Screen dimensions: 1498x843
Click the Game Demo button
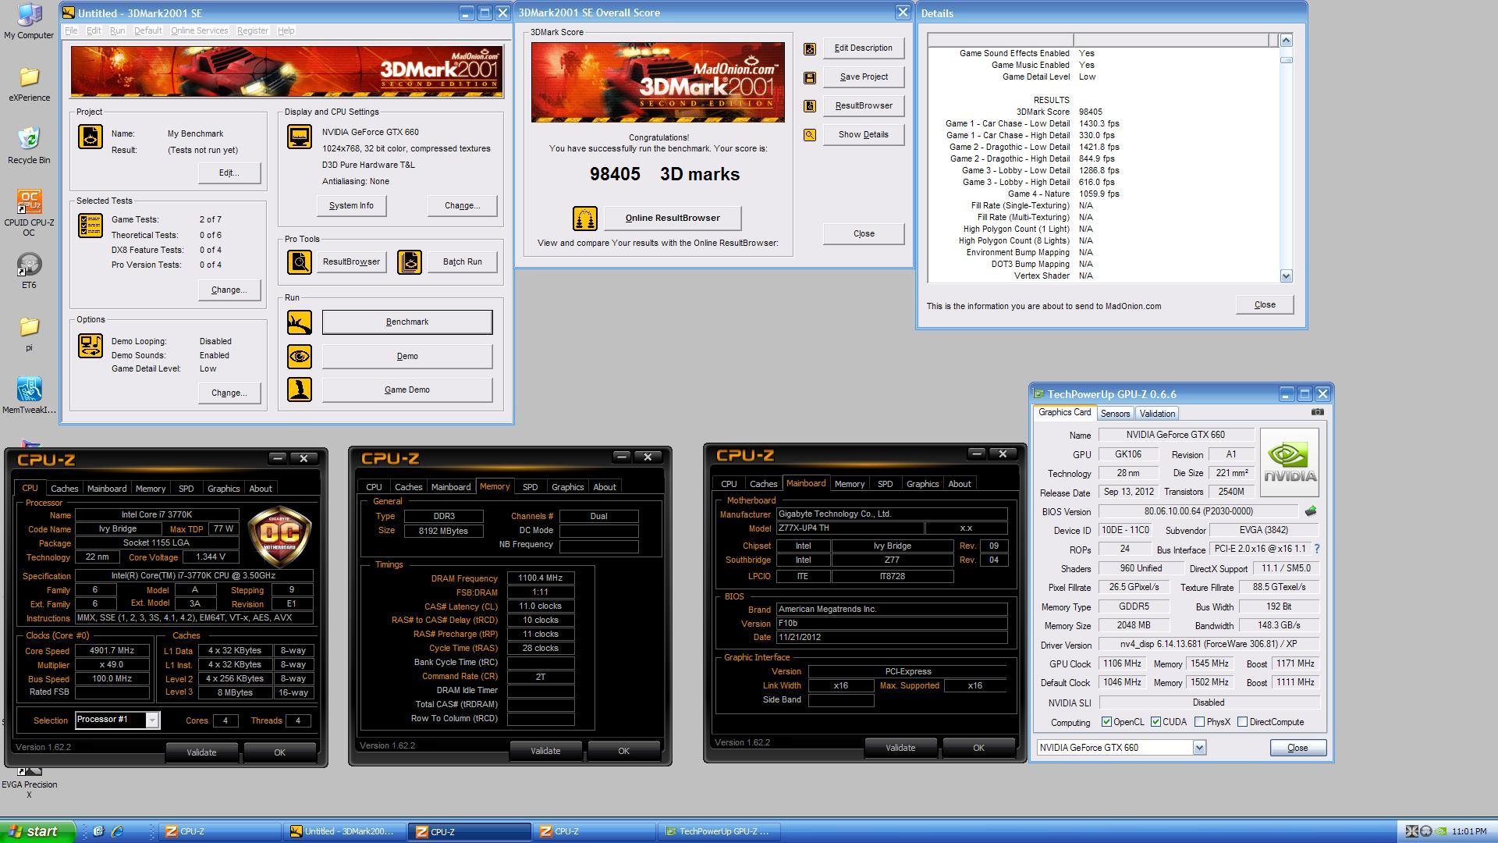[407, 390]
